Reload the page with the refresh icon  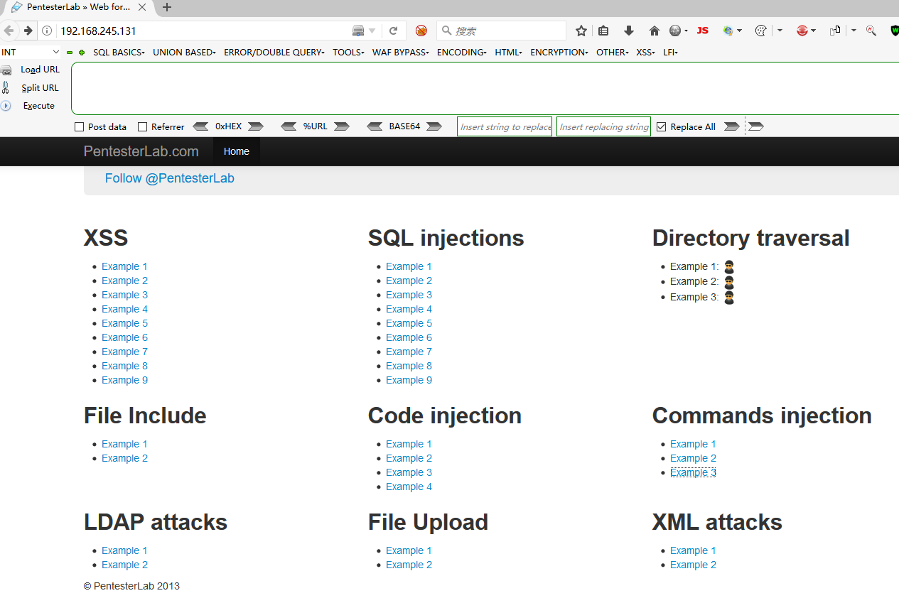(x=393, y=31)
